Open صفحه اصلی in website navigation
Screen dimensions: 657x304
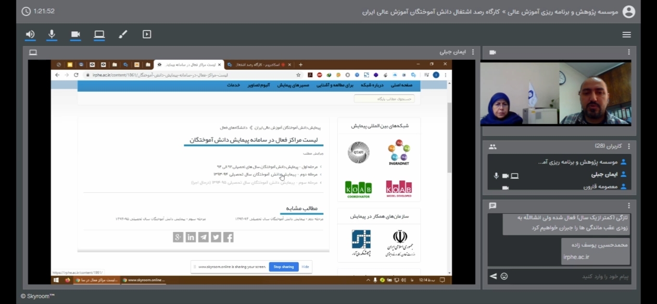401,85
